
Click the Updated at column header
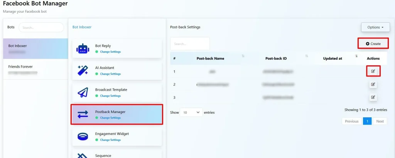[333, 58]
